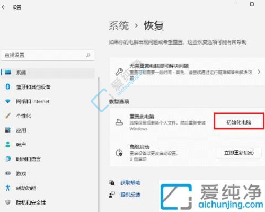This screenshot has height=212, width=265.
Task: Open the 获取帮助 link
Action: point(130,183)
